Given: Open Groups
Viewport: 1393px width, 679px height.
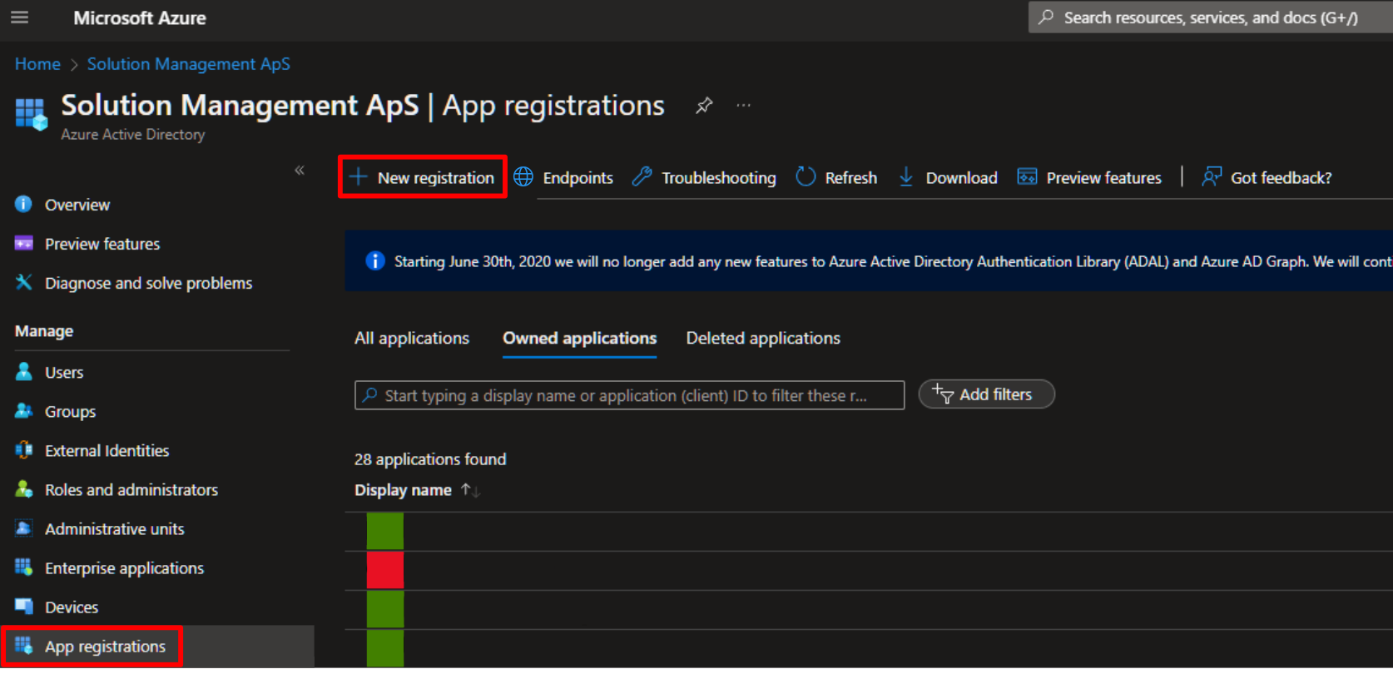Looking at the screenshot, I should [x=70, y=411].
